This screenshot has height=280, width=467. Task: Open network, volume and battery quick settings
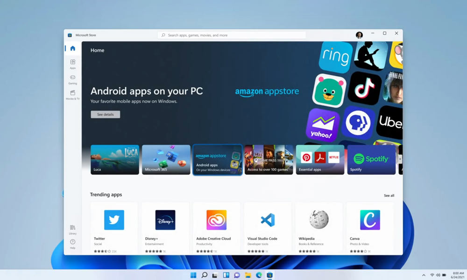tap(438, 275)
